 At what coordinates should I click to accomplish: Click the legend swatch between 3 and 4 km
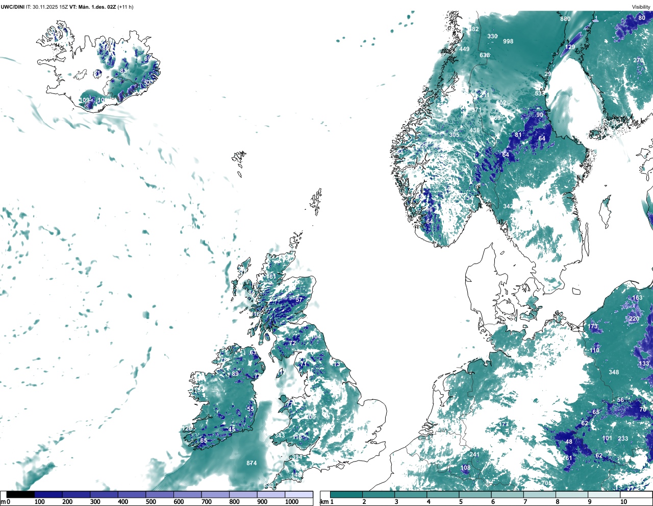411,494
